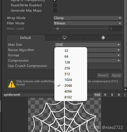
Task: Click the Format label
Action: (14, 55)
